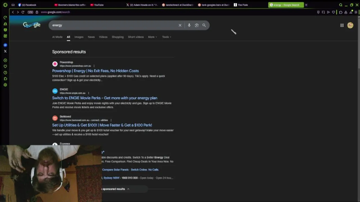Viewport: 360px width, 202px height.
Task: Open the Opera menu logo
Action: pyautogui.click(x=5, y=5)
